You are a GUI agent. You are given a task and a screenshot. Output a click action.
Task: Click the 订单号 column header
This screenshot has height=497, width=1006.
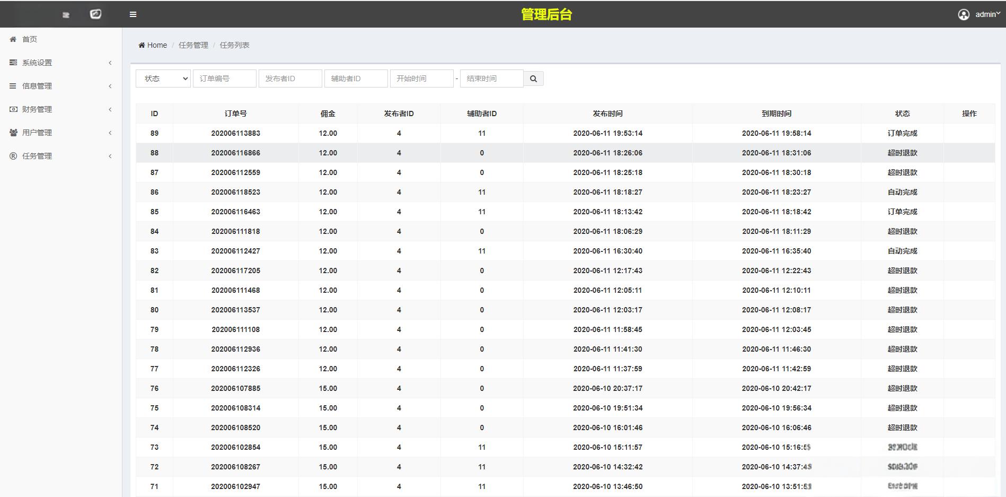pyautogui.click(x=236, y=114)
